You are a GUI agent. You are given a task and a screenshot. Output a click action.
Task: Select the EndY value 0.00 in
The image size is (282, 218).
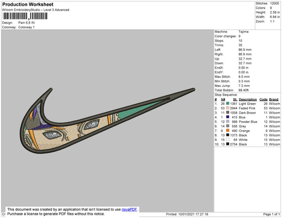click(x=243, y=72)
